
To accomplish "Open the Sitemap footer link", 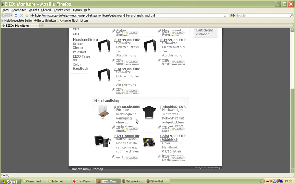I will pyautogui.click(x=97, y=169).
